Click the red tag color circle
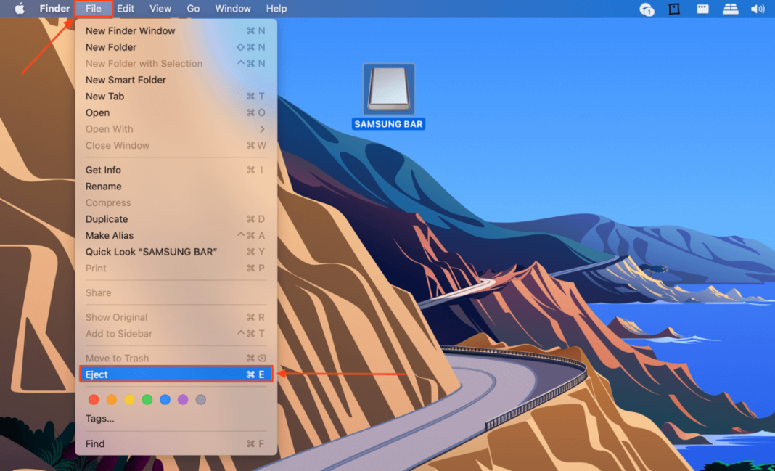Image resolution: width=775 pixels, height=471 pixels. coord(93,399)
